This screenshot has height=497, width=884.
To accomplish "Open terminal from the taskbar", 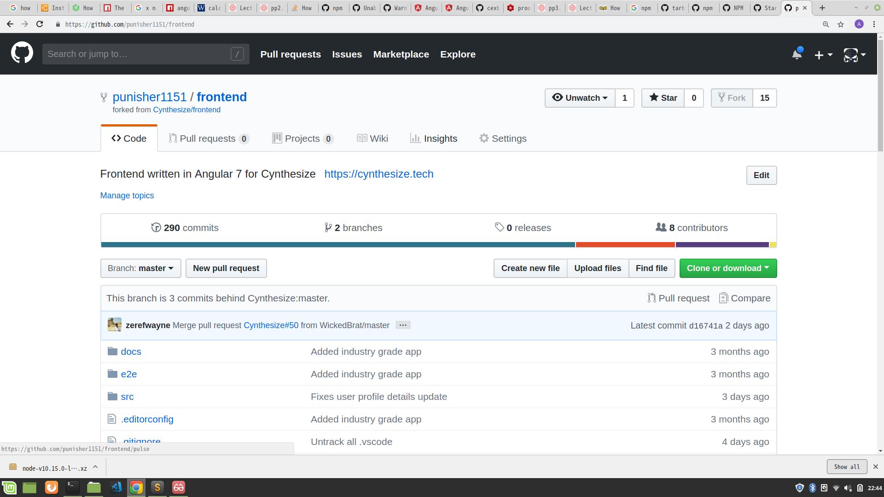I will (x=72, y=487).
